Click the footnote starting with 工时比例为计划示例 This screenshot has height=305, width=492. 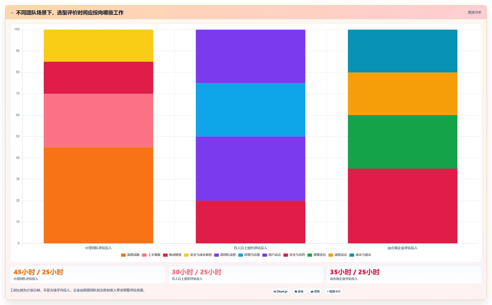(x=78, y=290)
